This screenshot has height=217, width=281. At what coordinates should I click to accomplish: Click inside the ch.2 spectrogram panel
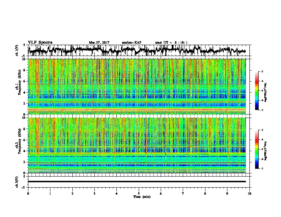(137, 145)
